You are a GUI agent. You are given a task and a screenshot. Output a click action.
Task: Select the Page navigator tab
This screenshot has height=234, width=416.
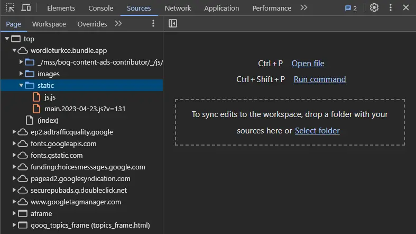click(x=14, y=24)
